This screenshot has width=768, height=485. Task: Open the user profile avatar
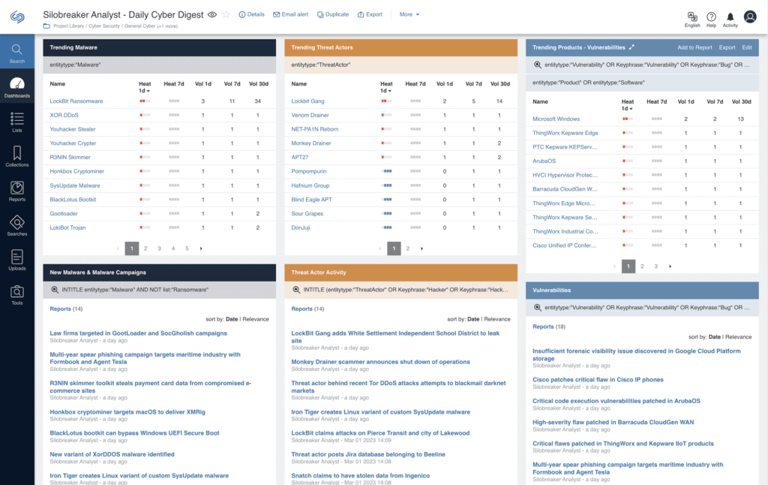(750, 17)
